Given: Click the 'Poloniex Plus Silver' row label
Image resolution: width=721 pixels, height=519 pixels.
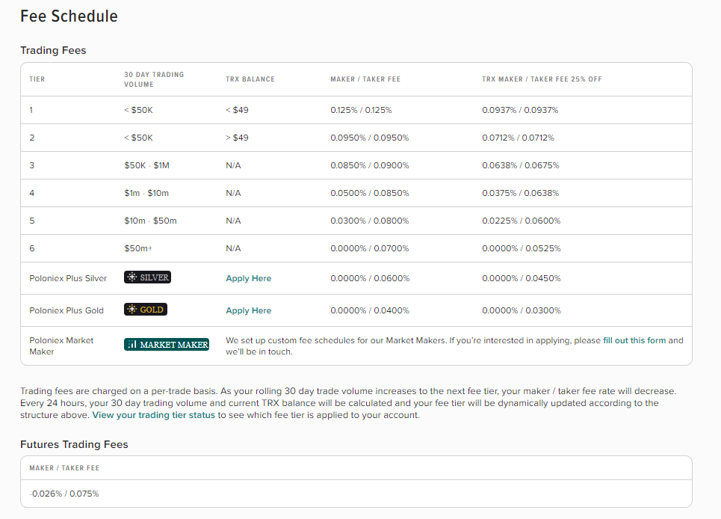Looking at the screenshot, I should [68, 278].
